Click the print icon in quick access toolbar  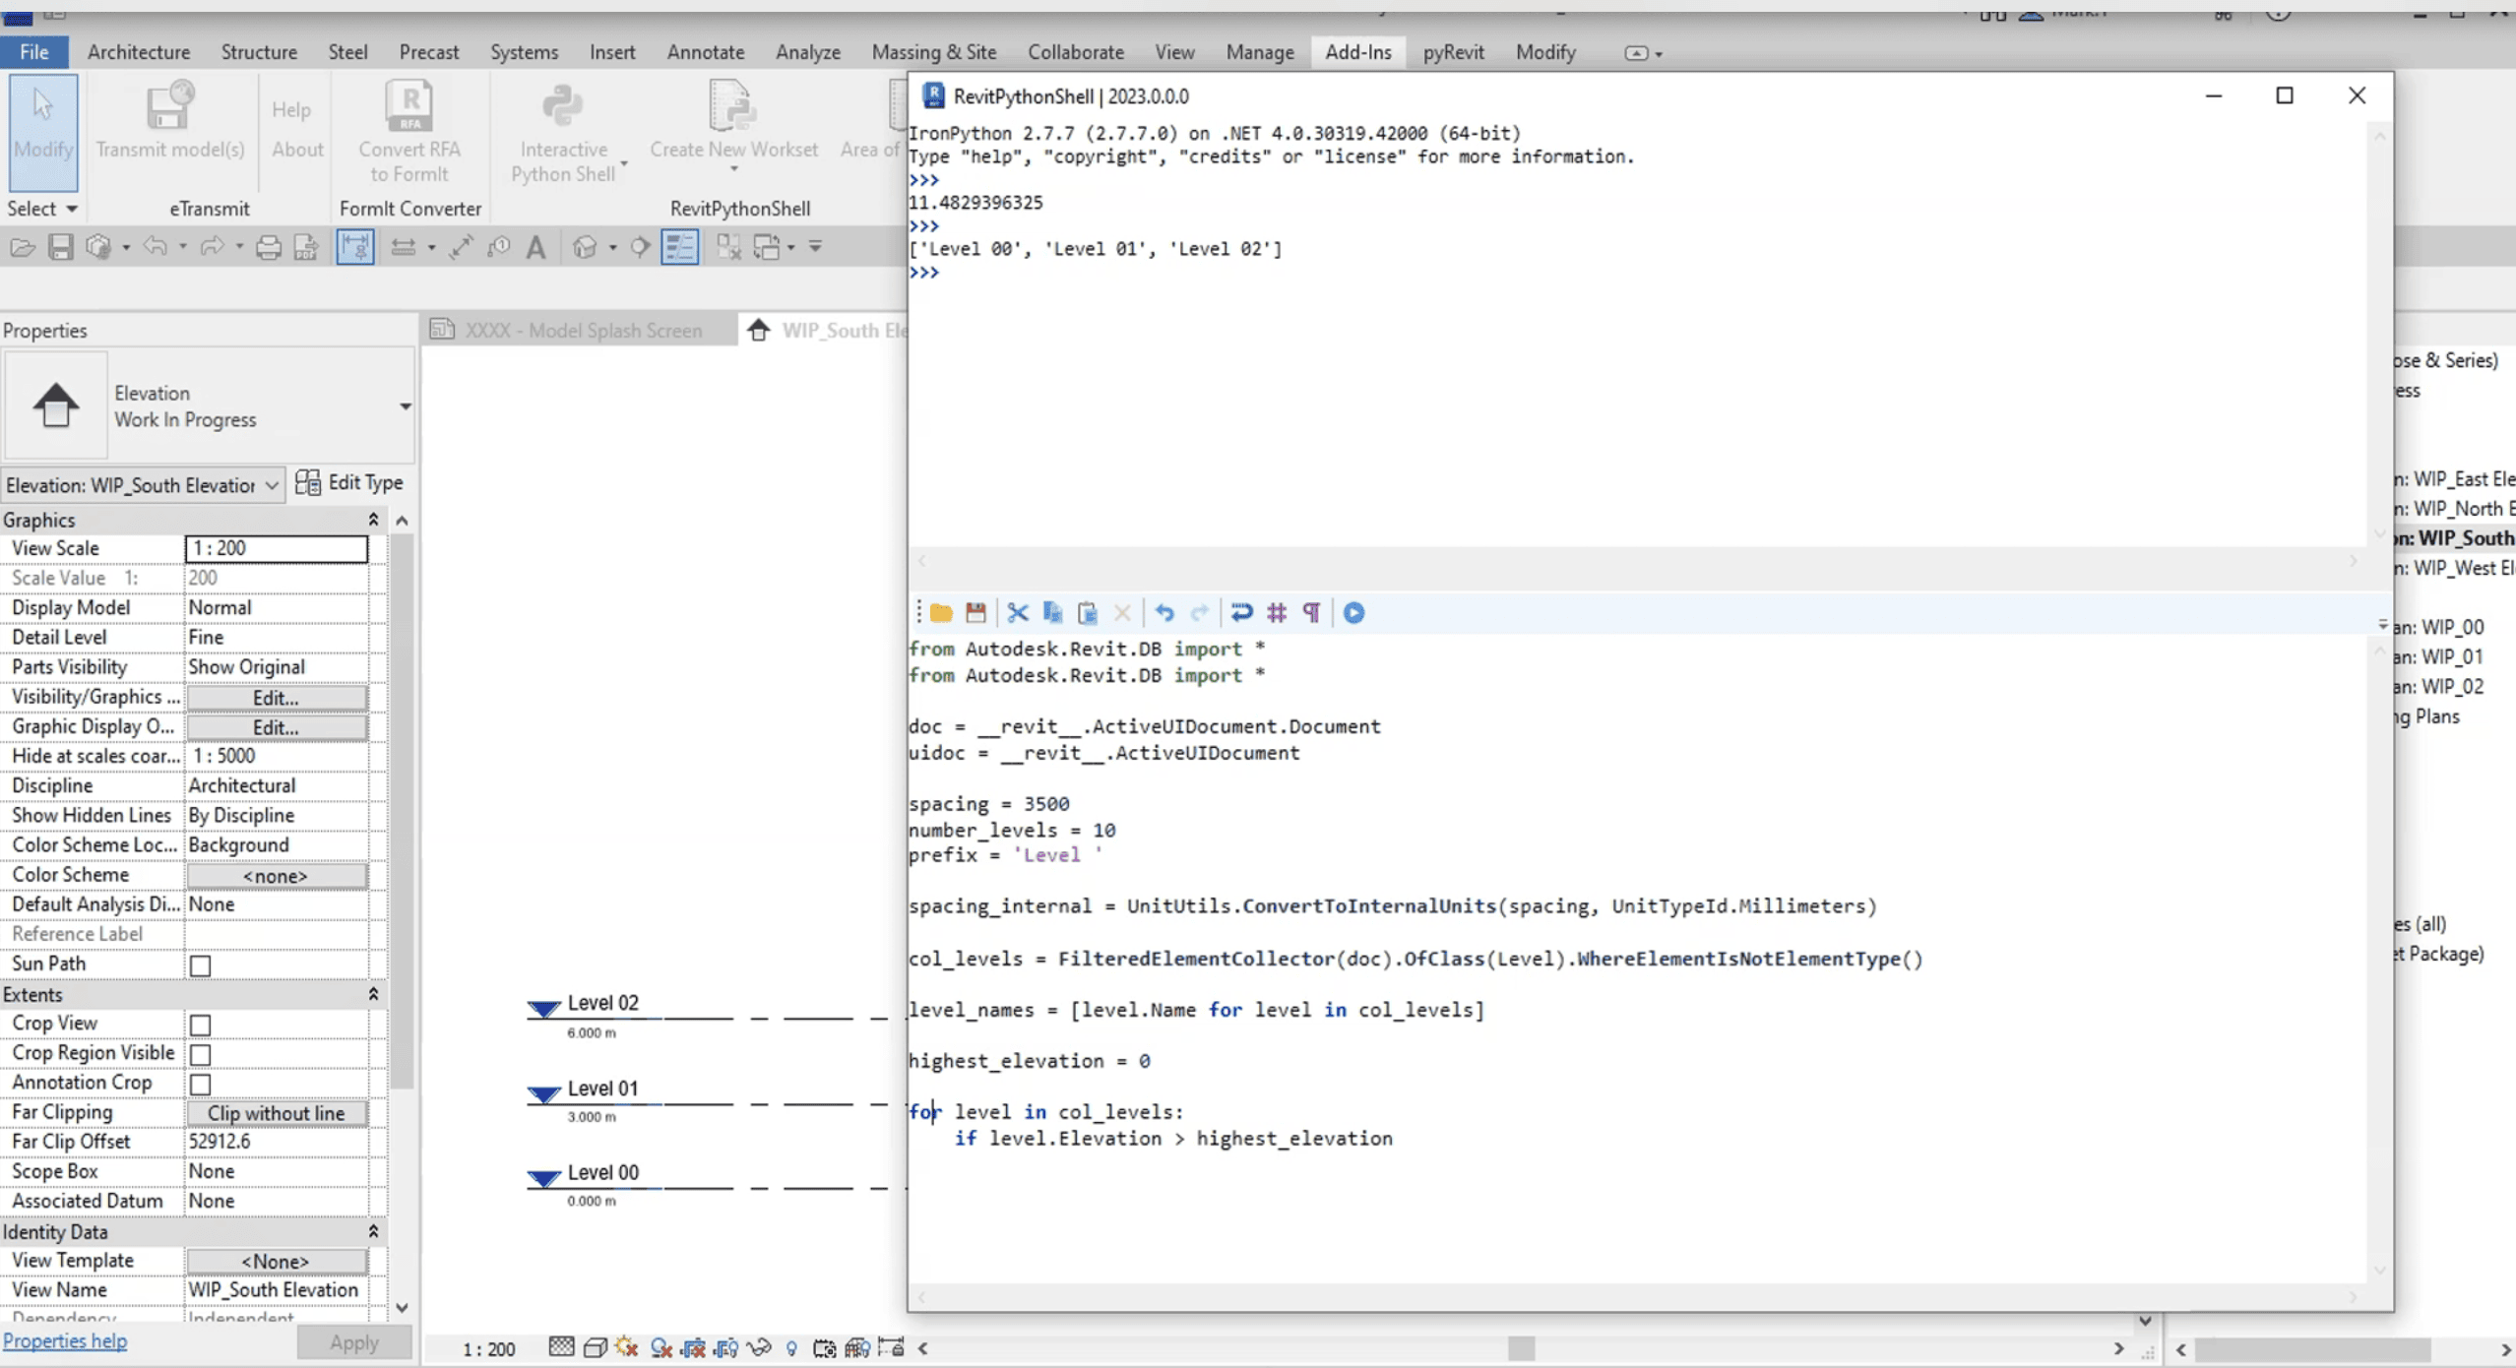click(x=268, y=247)
